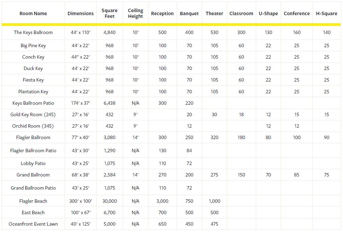The image size is (343, 232).
Task: Select the Lobby Patio room name
Action: (33, 163)
